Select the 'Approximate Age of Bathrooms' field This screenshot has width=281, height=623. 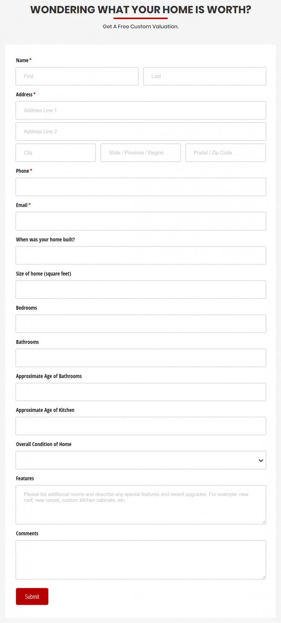pyautogui.click(x=140, y=392)
